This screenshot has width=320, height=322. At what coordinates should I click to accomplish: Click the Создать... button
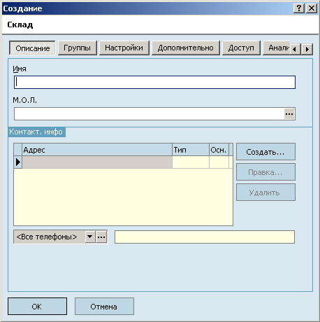(266, 152)
